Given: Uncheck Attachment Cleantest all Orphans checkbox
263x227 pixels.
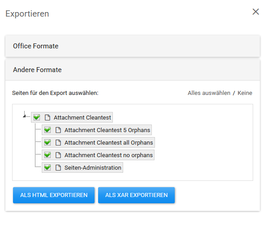Looking at the screenshot, I should 47,142.
